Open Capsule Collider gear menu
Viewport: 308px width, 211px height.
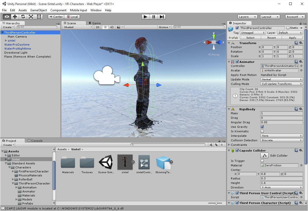pyautogui.click(x=301, y=150)
